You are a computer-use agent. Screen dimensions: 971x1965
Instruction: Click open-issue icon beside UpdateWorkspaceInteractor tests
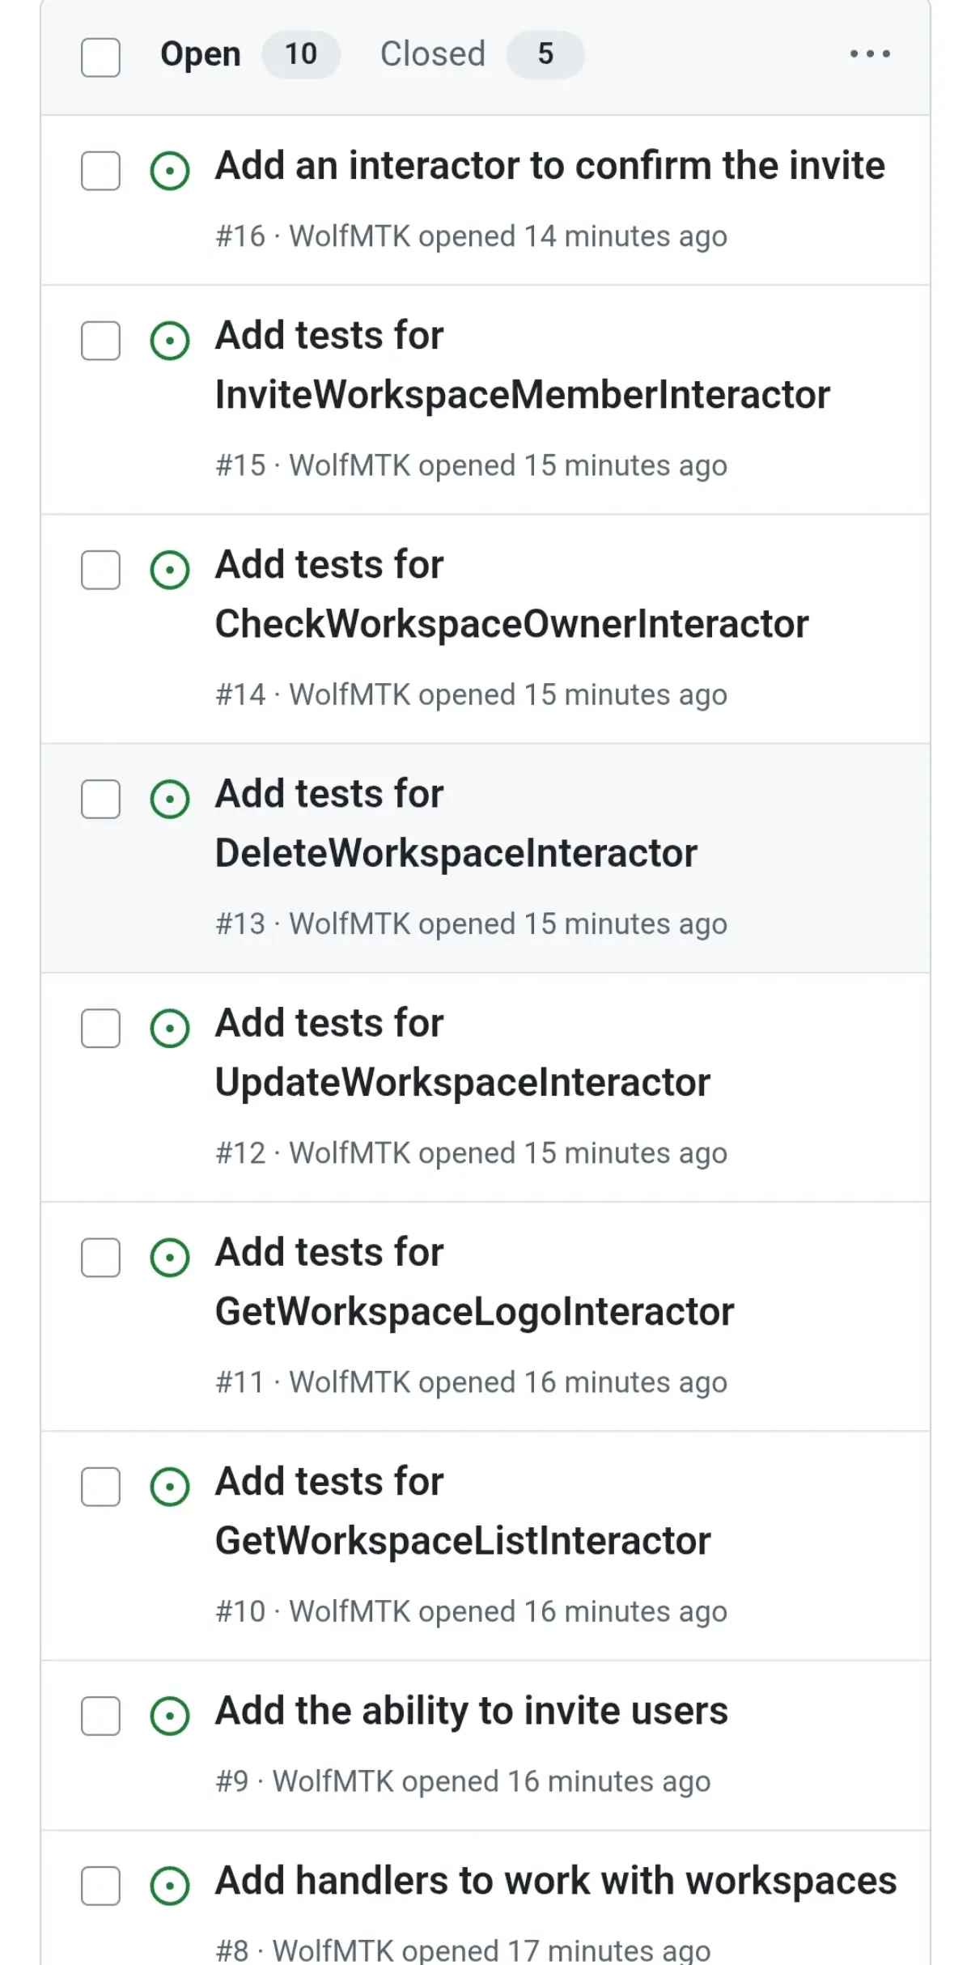pyautogui.click(x=170, y=1028)
